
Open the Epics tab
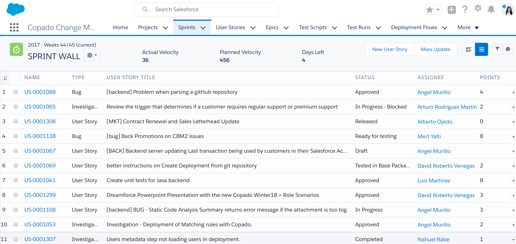(272, 27)
